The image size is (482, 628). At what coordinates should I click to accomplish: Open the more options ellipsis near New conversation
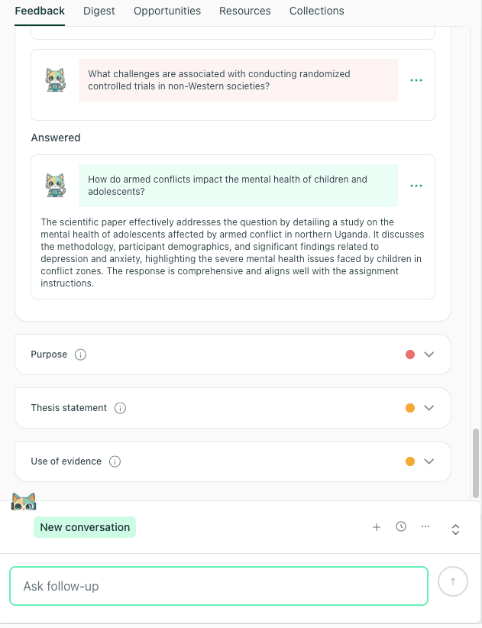pos(425,526)
